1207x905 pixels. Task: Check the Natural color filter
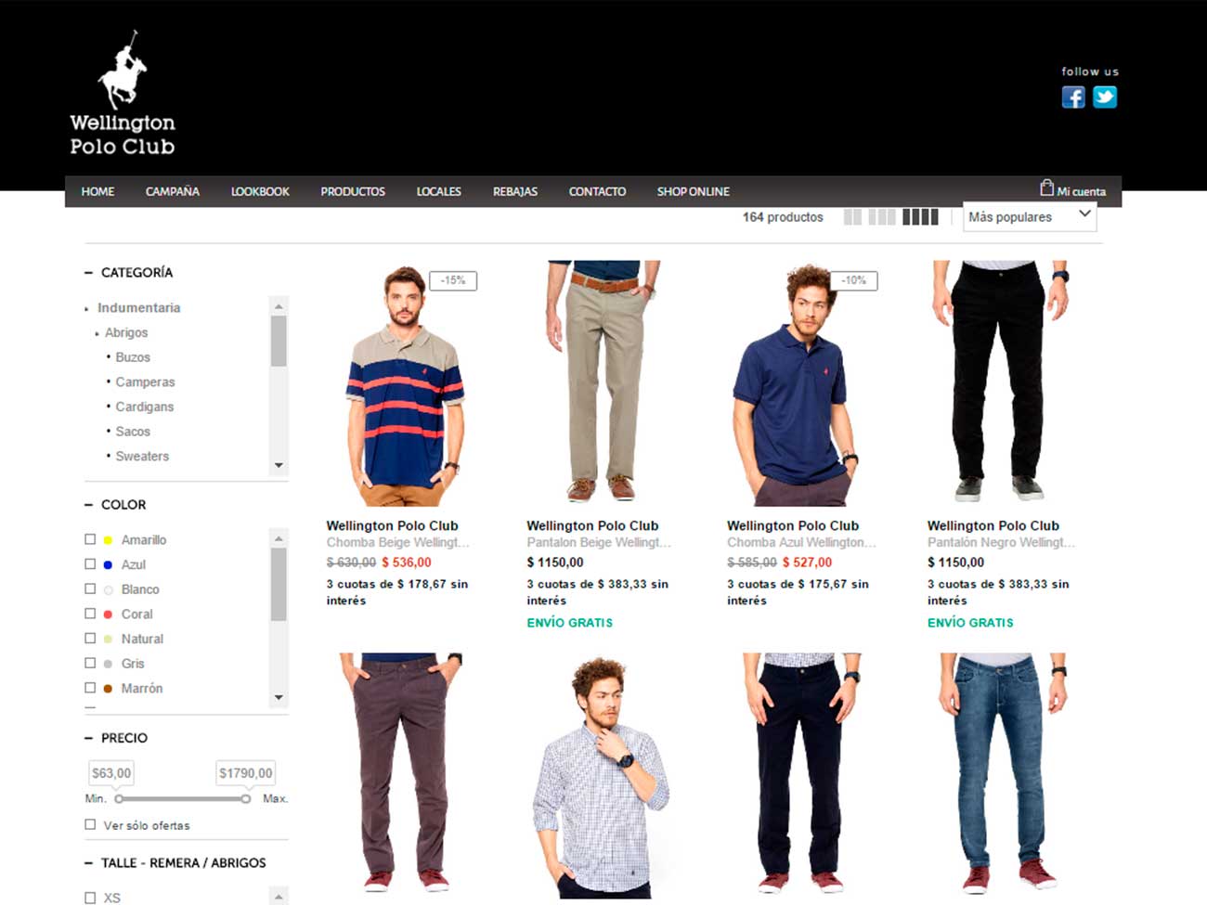[90, 639]
